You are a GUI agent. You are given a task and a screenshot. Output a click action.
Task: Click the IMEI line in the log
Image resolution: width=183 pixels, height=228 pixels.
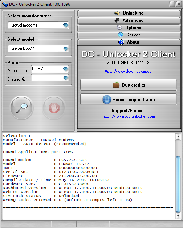click(x=50, y=168)
